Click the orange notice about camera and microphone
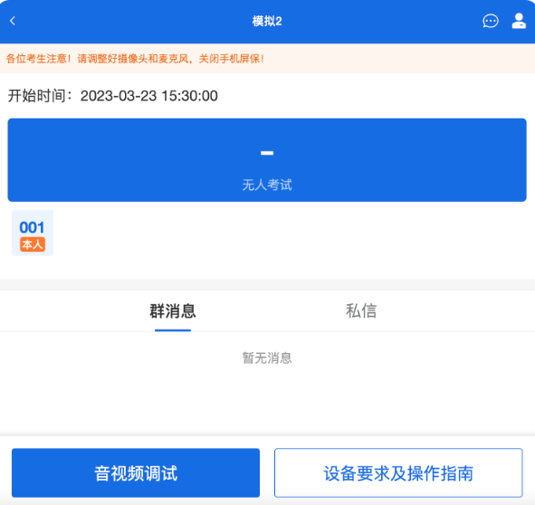 (x=135, y=59)
